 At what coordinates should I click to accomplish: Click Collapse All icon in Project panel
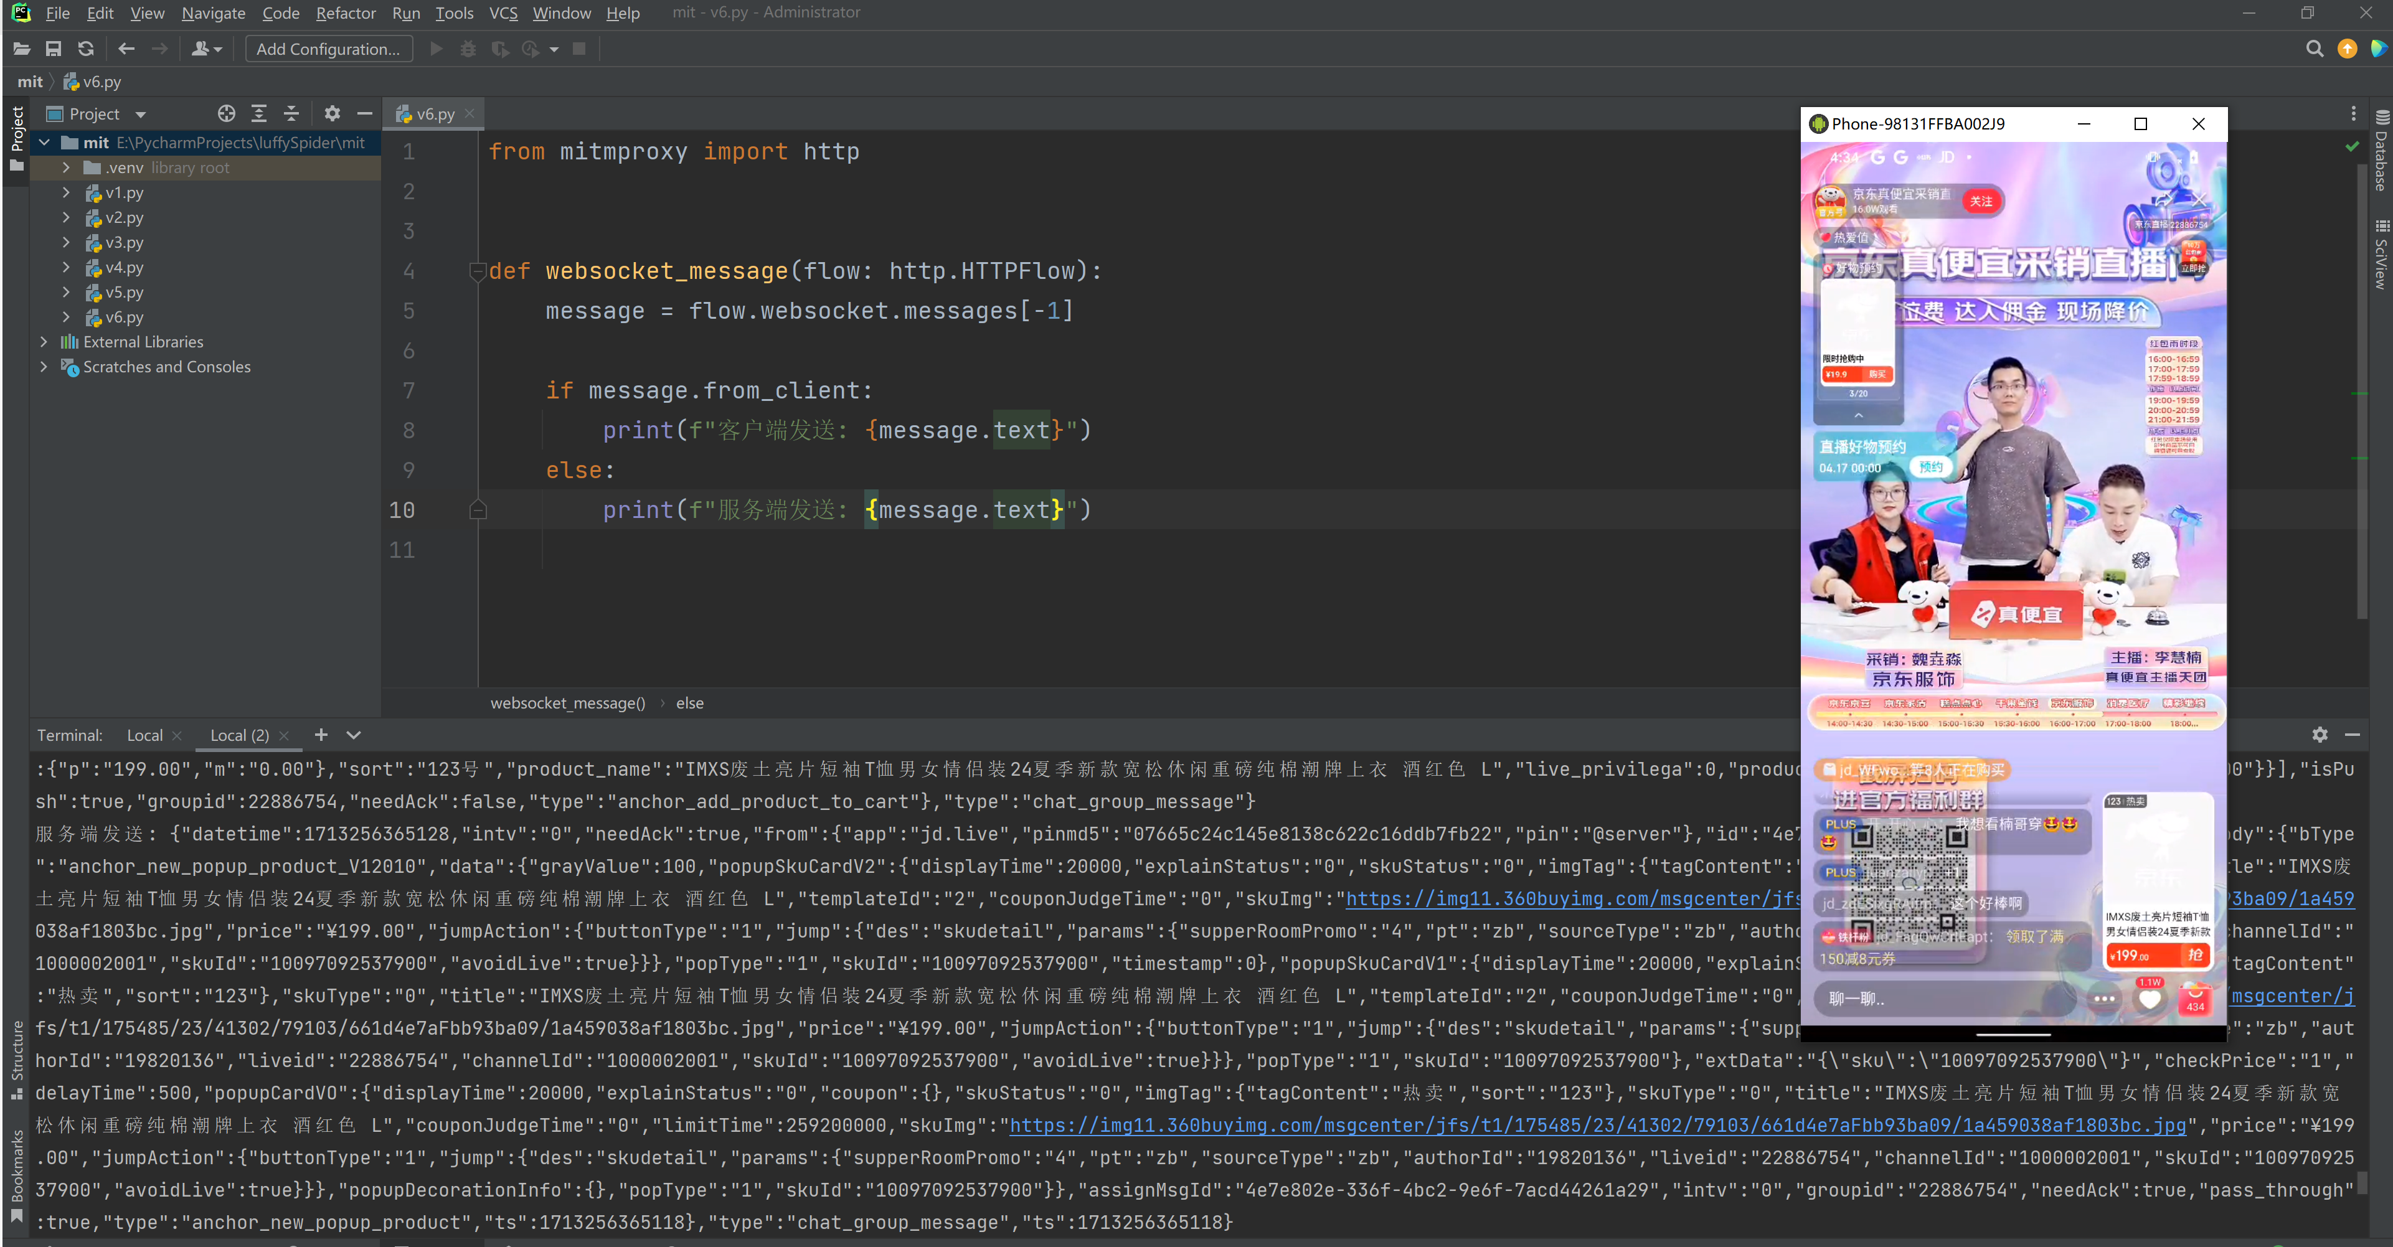(291, 113)
